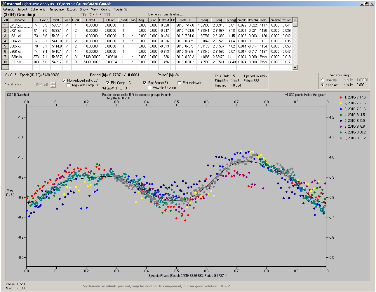Image resolution: width=376 pixels, height=292 pixels.
Task: Click table scrollbar down arrow
Action: [x=295, y=68]
